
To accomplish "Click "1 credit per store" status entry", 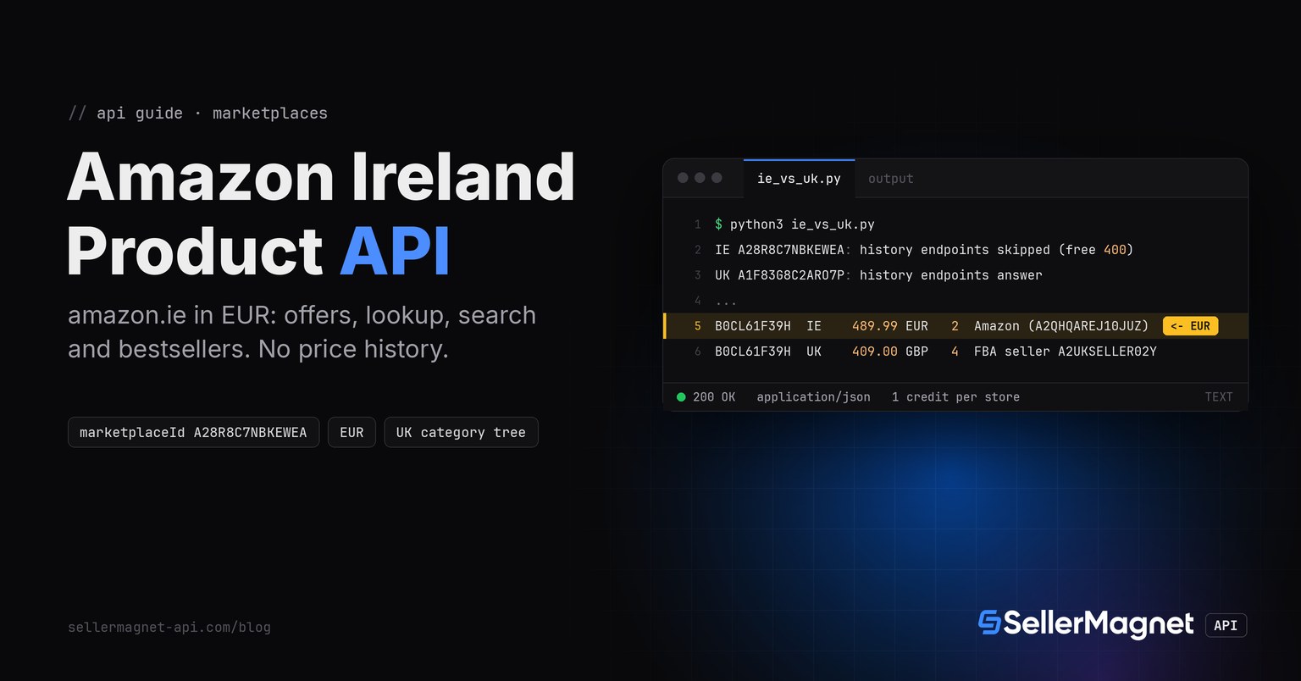I will (955, 396).
